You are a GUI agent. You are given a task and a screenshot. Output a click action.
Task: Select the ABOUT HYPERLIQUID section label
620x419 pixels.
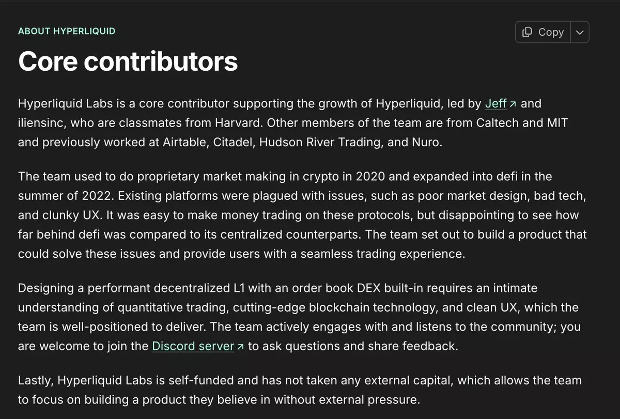point(67,31)
